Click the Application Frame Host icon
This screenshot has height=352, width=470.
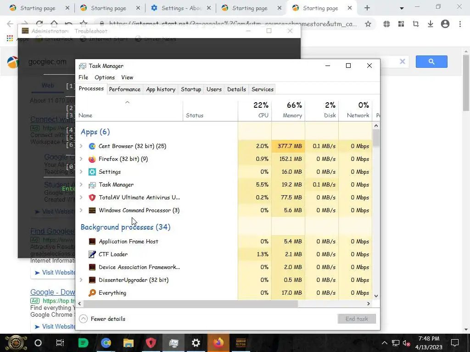pyautogui.click(x=92, y=242)
